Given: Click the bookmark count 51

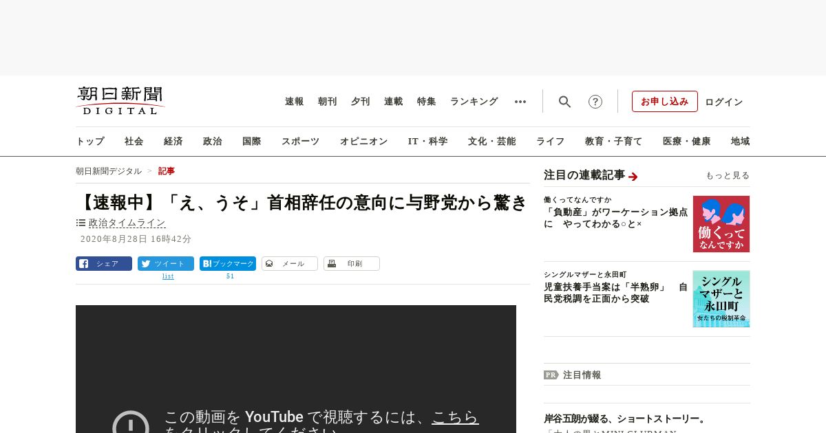Looking at the screenshot, I should pyautogui.click(x=231, y=276).
